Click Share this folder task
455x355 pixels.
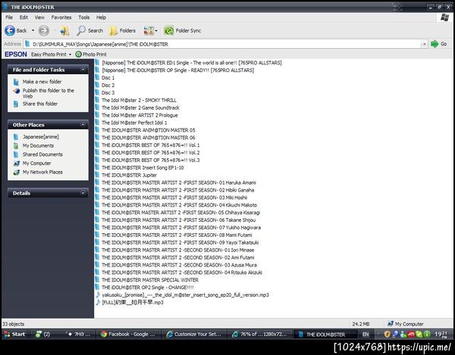(x=40, y=104)
